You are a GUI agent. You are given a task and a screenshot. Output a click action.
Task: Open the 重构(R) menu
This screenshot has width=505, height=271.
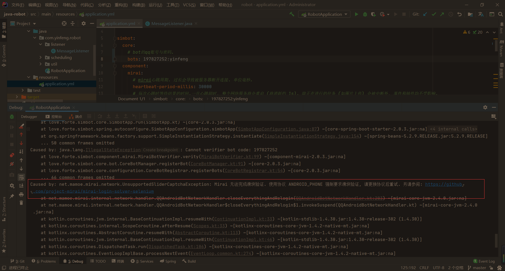121,5
